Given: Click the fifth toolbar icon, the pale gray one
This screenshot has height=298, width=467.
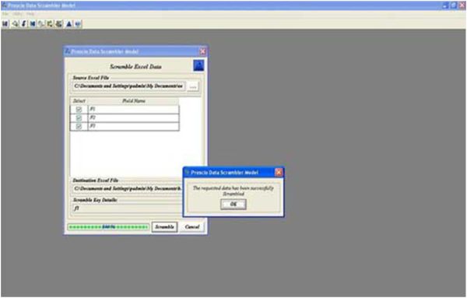Looking at the screenshot, I should (x=41, y=24).
